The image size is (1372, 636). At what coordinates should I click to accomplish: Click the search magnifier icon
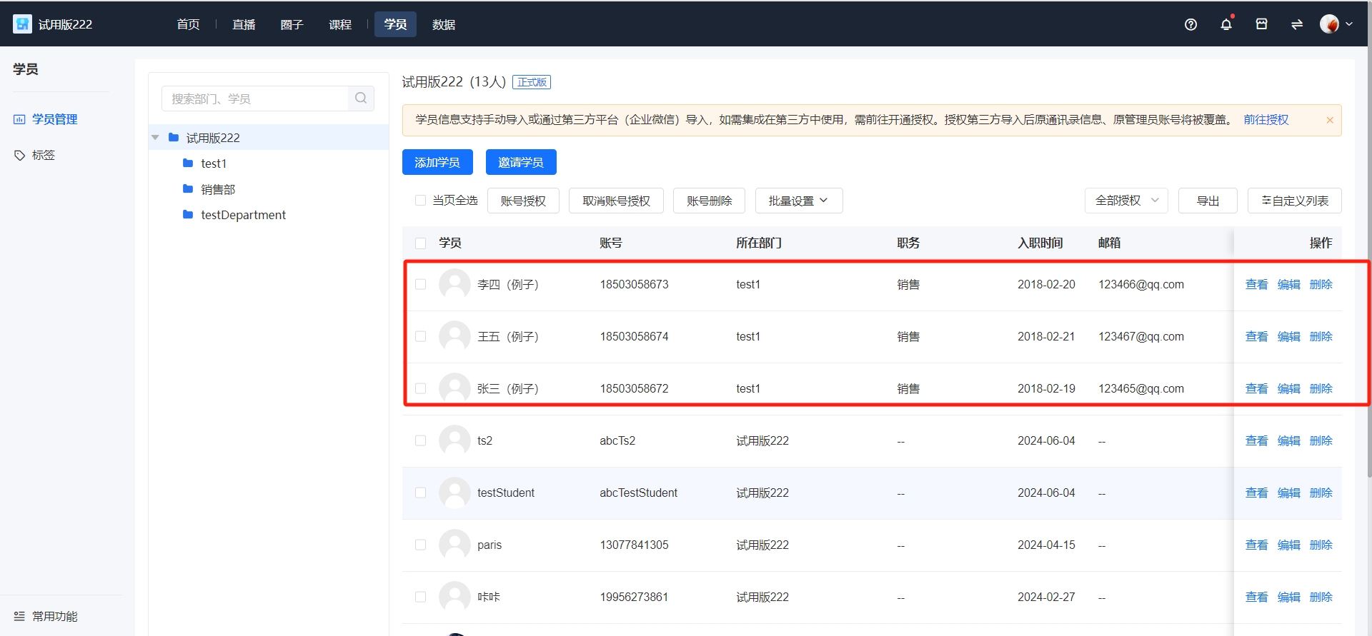pos(361,99)
